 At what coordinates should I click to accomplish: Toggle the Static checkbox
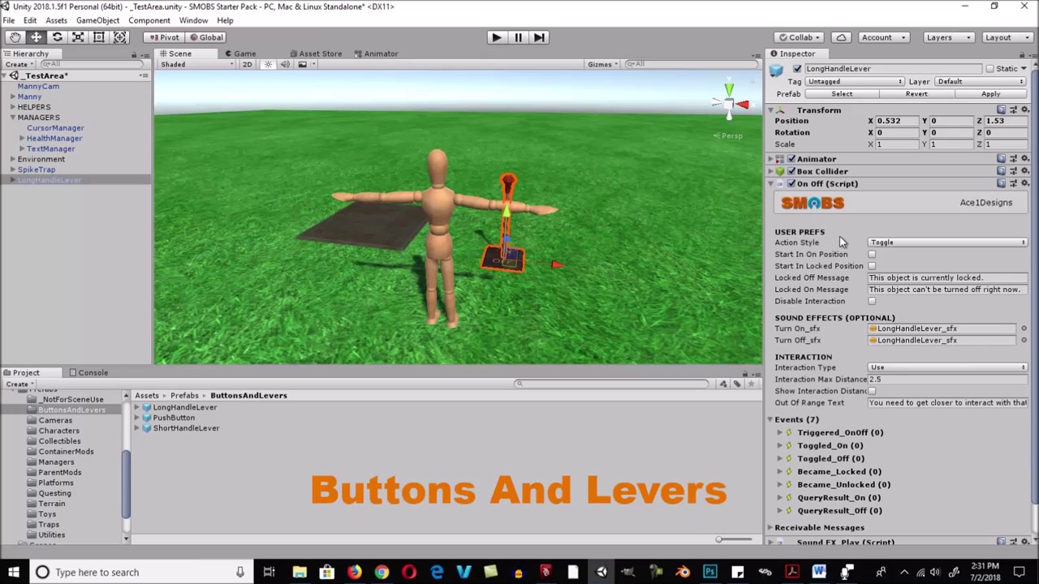click(x=989, y=69)
